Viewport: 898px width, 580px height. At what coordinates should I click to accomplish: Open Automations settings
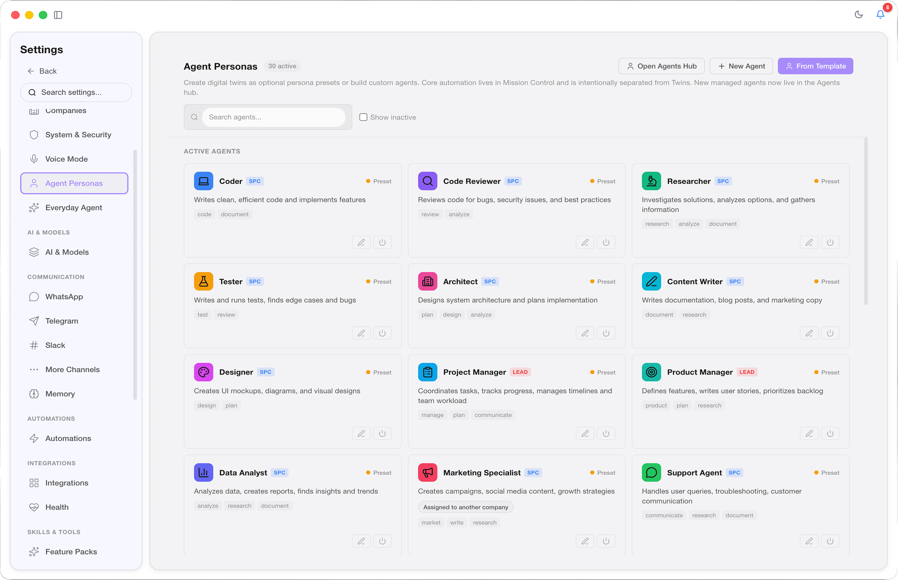pyautogui.click(x=74, y=438)
